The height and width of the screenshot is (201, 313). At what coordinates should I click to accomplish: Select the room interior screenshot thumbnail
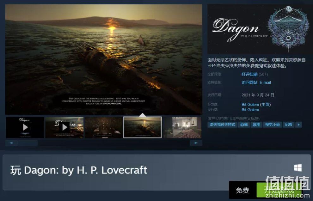[182, 127]
